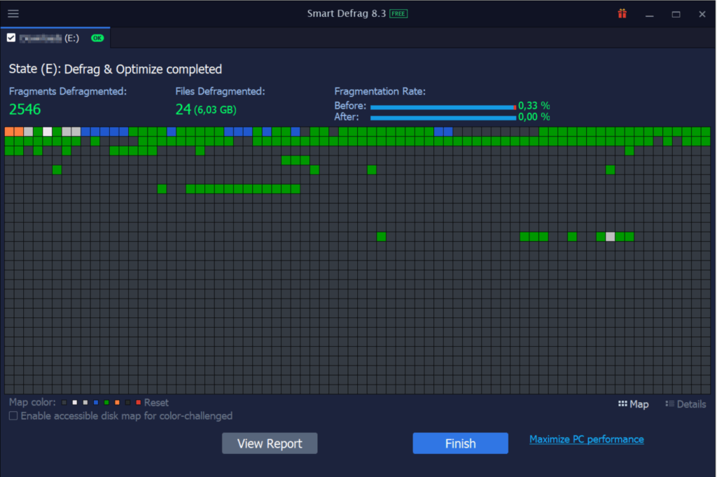Select the E: drive tab
Viewport: 717px width, 477px height.
point(55,38)
